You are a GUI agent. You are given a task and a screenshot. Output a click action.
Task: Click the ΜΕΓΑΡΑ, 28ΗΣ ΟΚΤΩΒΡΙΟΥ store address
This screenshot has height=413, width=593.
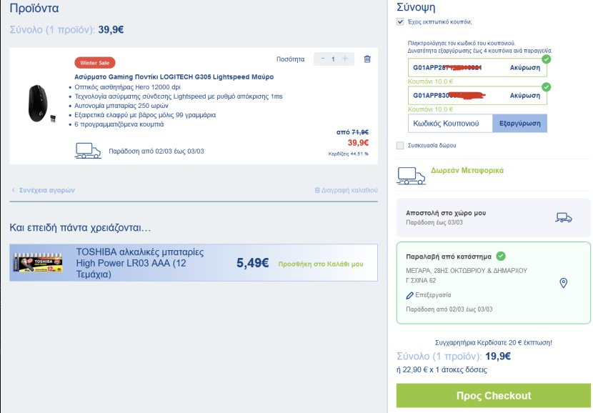pyautogui.click(x=467, y=275)
